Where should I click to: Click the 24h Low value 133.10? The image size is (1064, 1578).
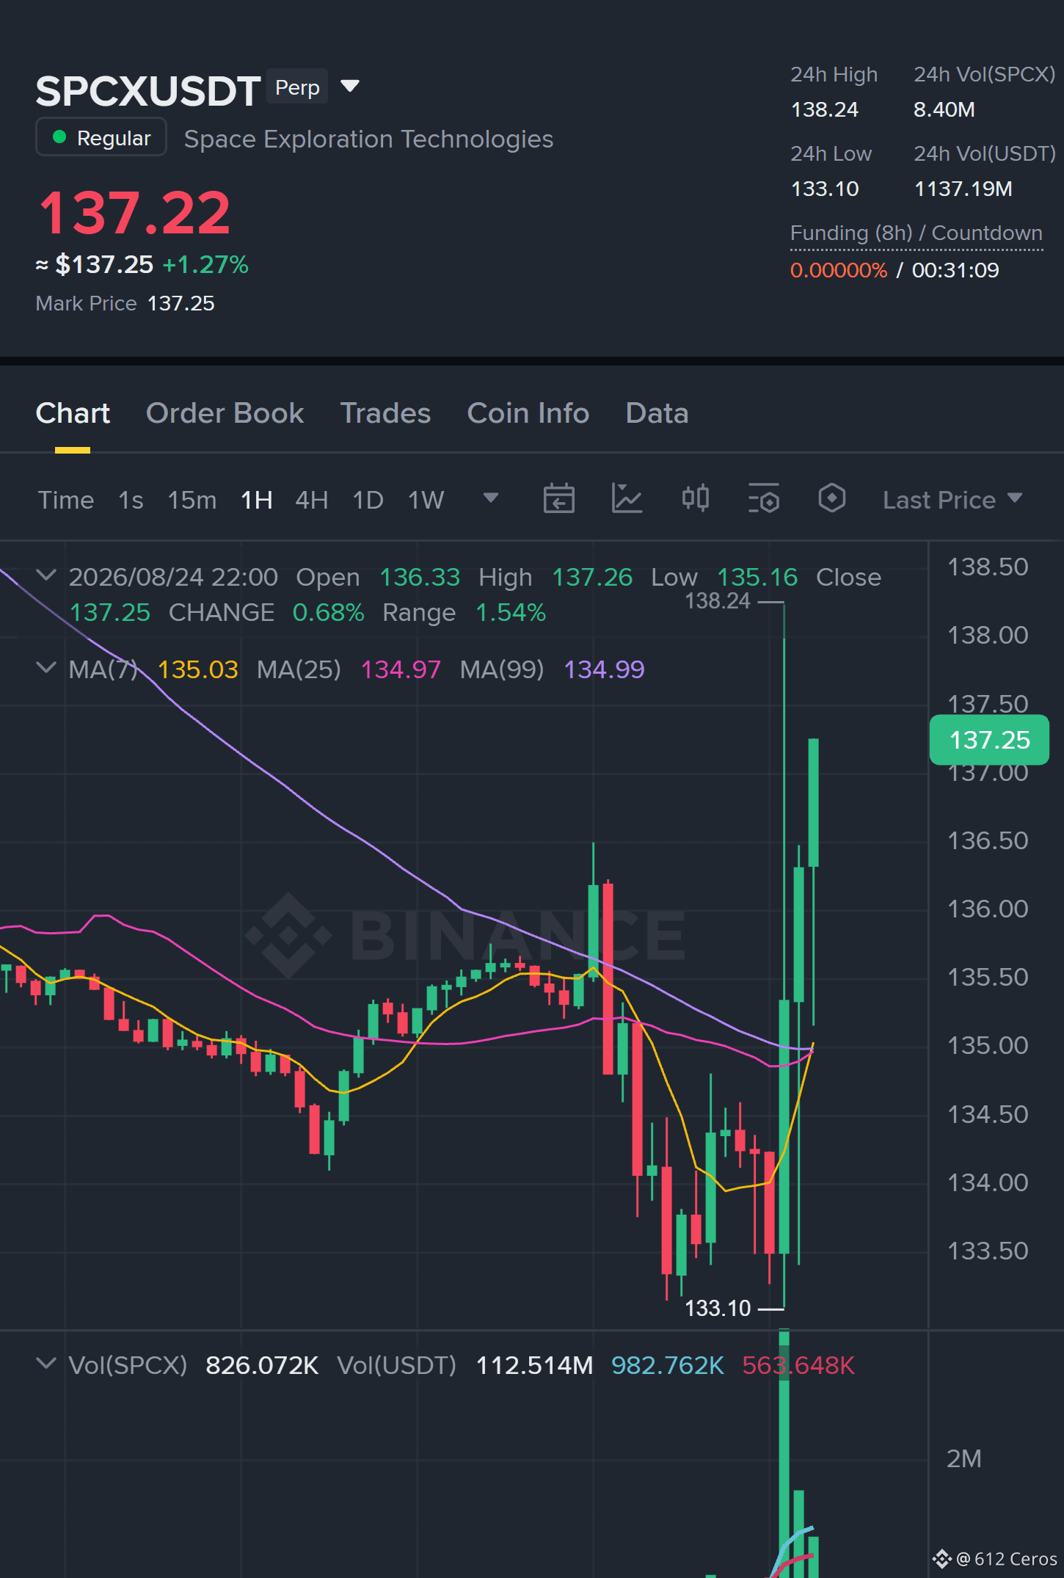(825, 189)
